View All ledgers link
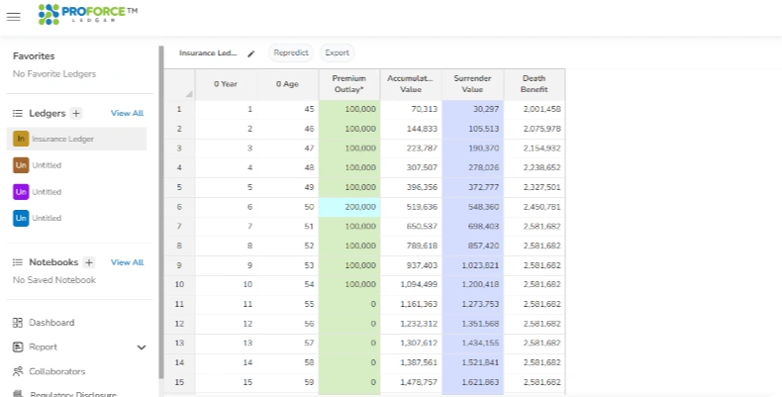The height and width of the screenshot is (397, 782). pos(127,113)
